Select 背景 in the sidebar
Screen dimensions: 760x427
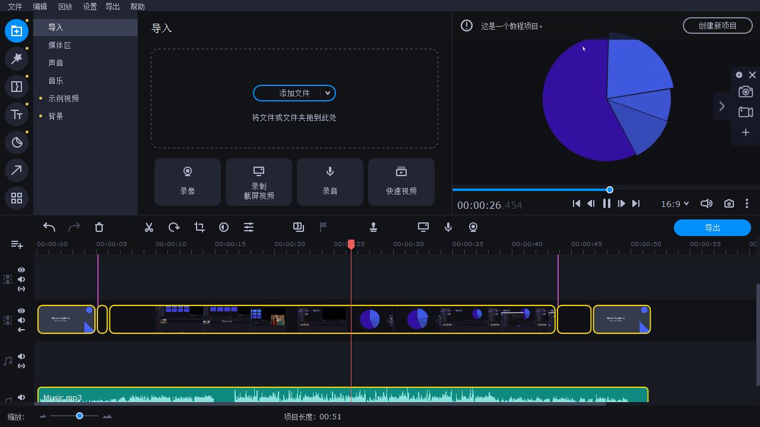[x=85, y=116]
